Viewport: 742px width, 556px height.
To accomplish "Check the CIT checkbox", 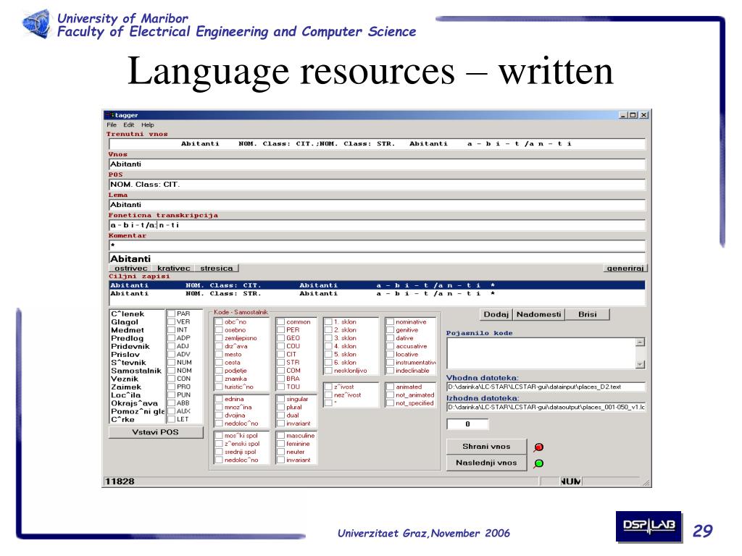I will pos(280,355).
